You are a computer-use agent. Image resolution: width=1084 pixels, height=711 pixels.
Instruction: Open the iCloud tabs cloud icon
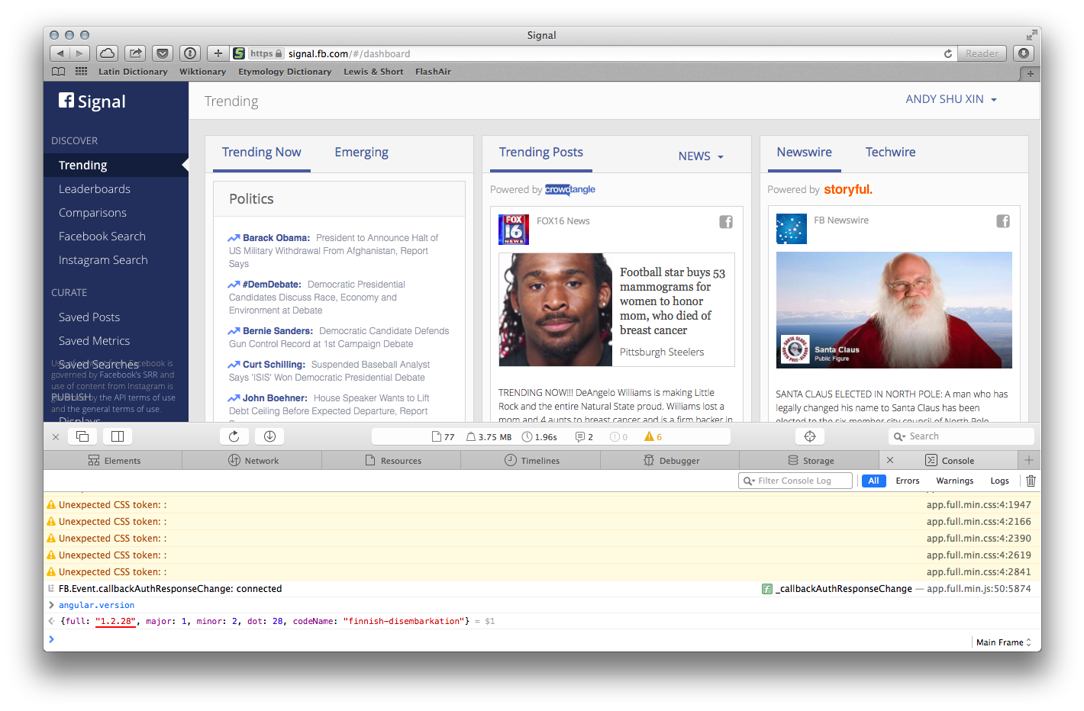pos(108,53)
